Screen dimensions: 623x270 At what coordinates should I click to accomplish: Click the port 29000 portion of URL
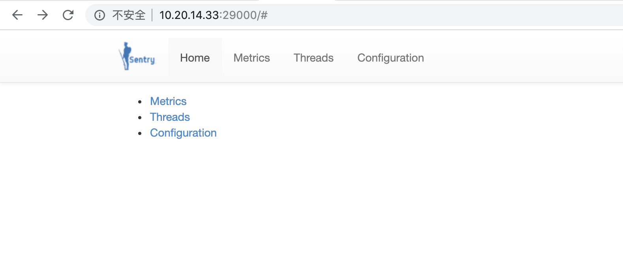[240, 15]
